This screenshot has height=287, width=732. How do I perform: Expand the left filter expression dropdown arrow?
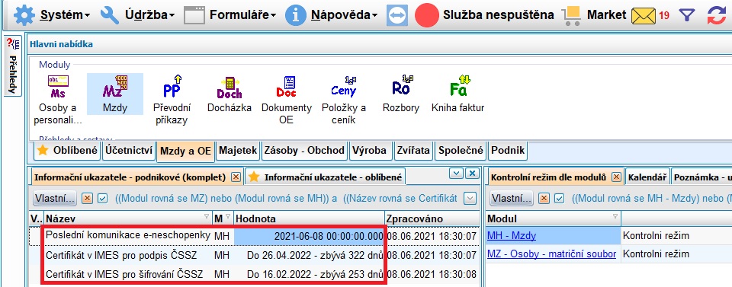click(470, 199)
